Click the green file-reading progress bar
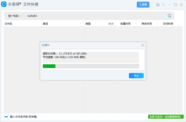186x122 pixels. [x=91, y=66]
